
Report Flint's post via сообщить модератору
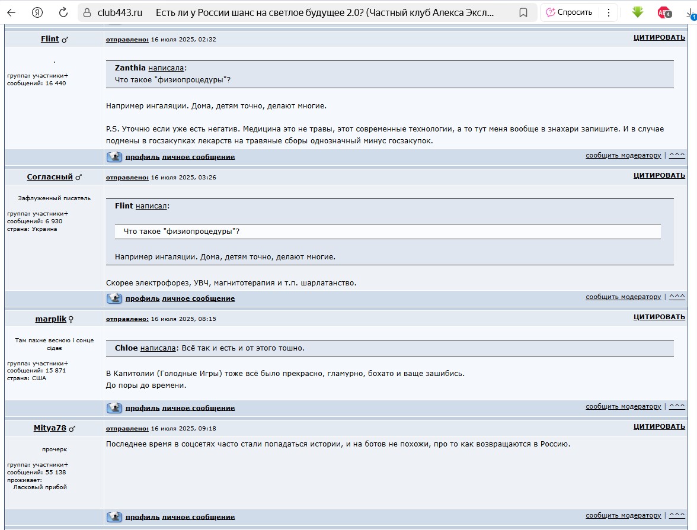[624, 155]
